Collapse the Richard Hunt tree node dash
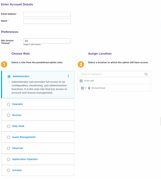This screenshot has width=161, height=179. 86,88
